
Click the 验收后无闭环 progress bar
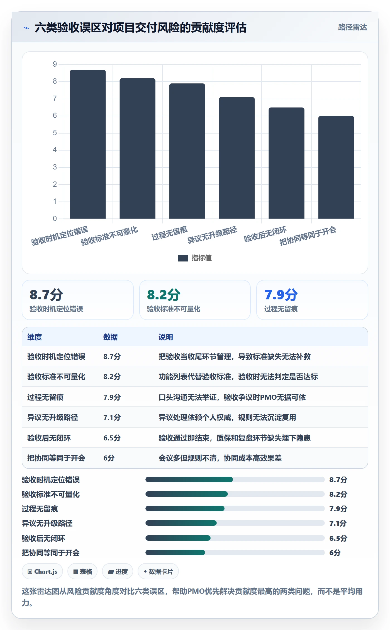pyautogui.click(x=235, y=538)
